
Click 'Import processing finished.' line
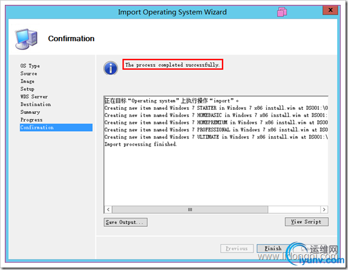pyautogui.click(x=141, y=144)
